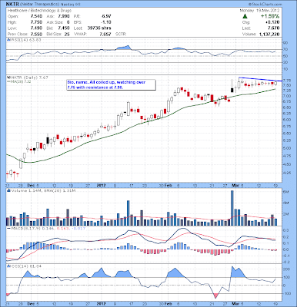Image resolution: width=297 pixels, height=307 pixels.
Task: Click the EPS value -1.10
Action: point(106,22)
